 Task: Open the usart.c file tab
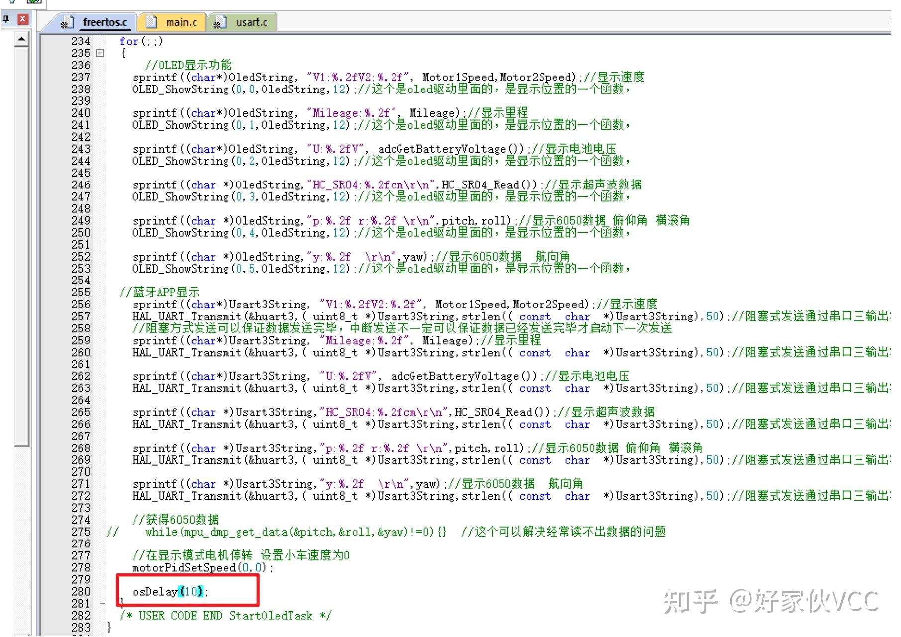251,22
